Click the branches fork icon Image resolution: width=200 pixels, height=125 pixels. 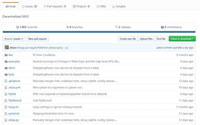point(67,27)
